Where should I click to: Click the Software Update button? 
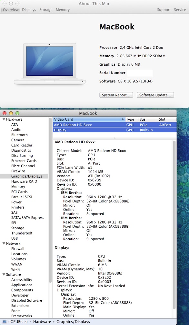click(x=155, y=95)
